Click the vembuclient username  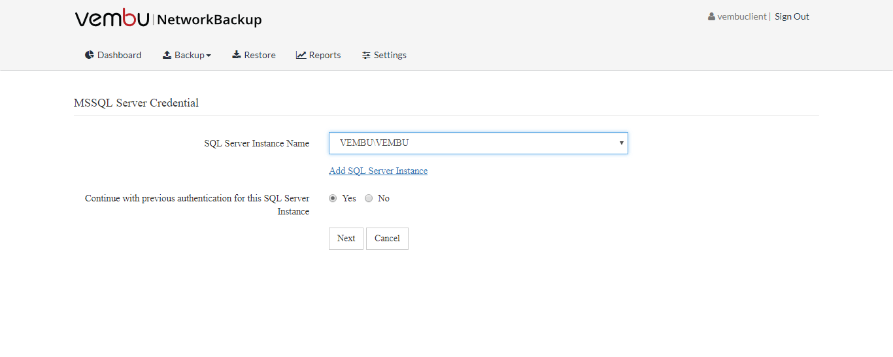[742, 16]
